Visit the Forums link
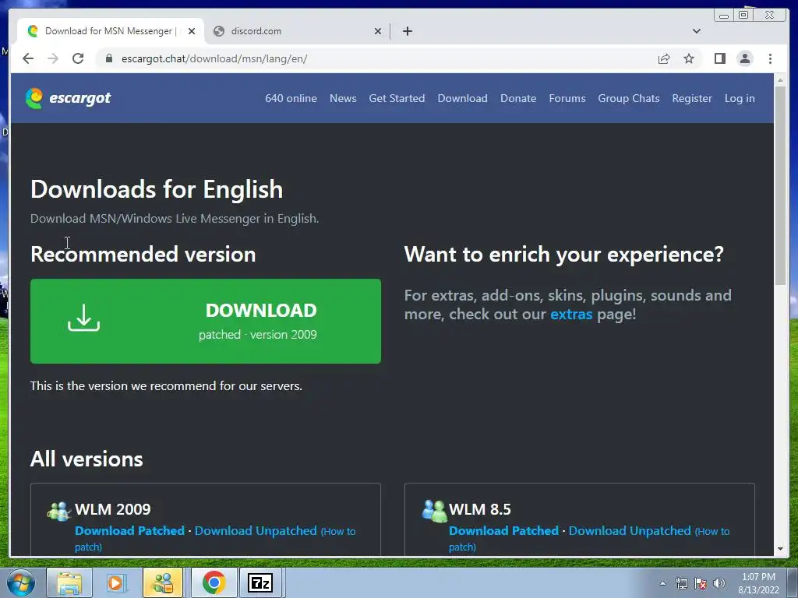Screen dimensions: 798x598 (x=567, y=98)
